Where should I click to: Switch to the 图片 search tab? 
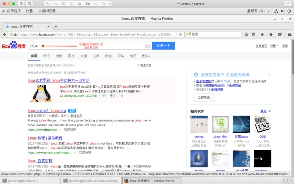coord(71,56)
